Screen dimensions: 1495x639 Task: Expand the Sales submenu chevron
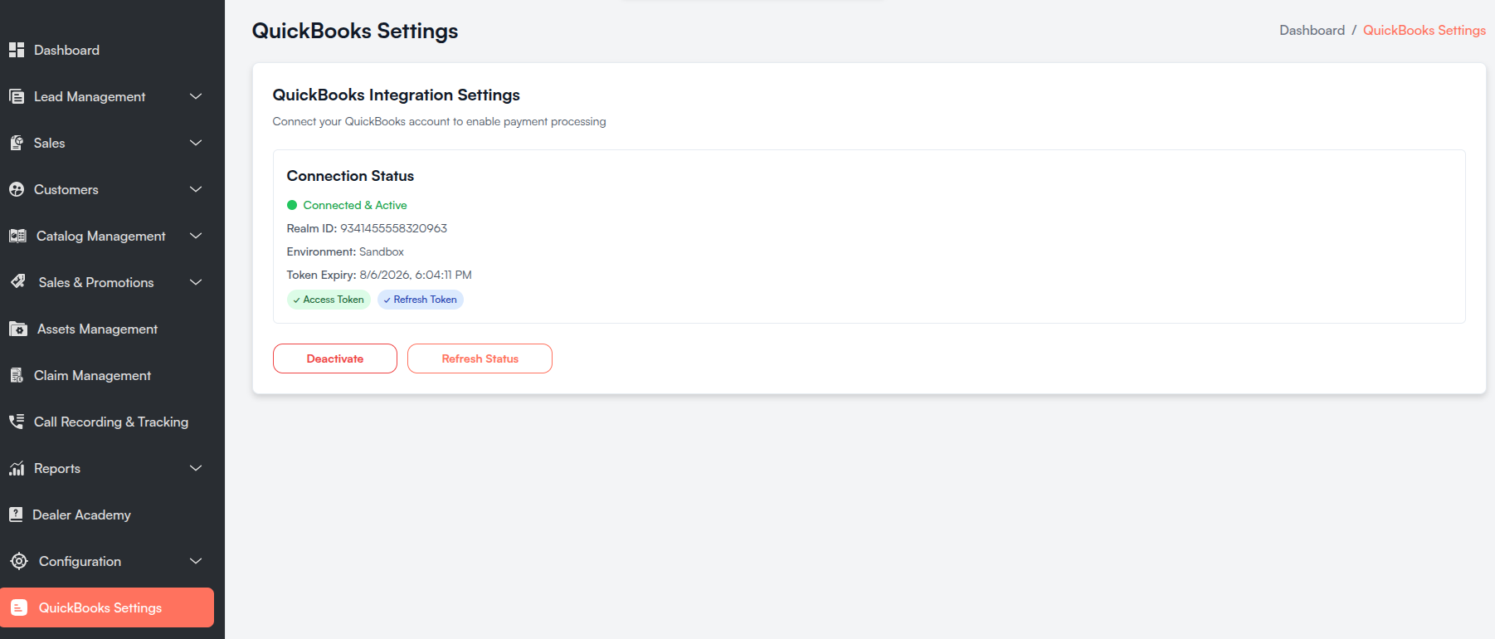[x=196, y=143]
